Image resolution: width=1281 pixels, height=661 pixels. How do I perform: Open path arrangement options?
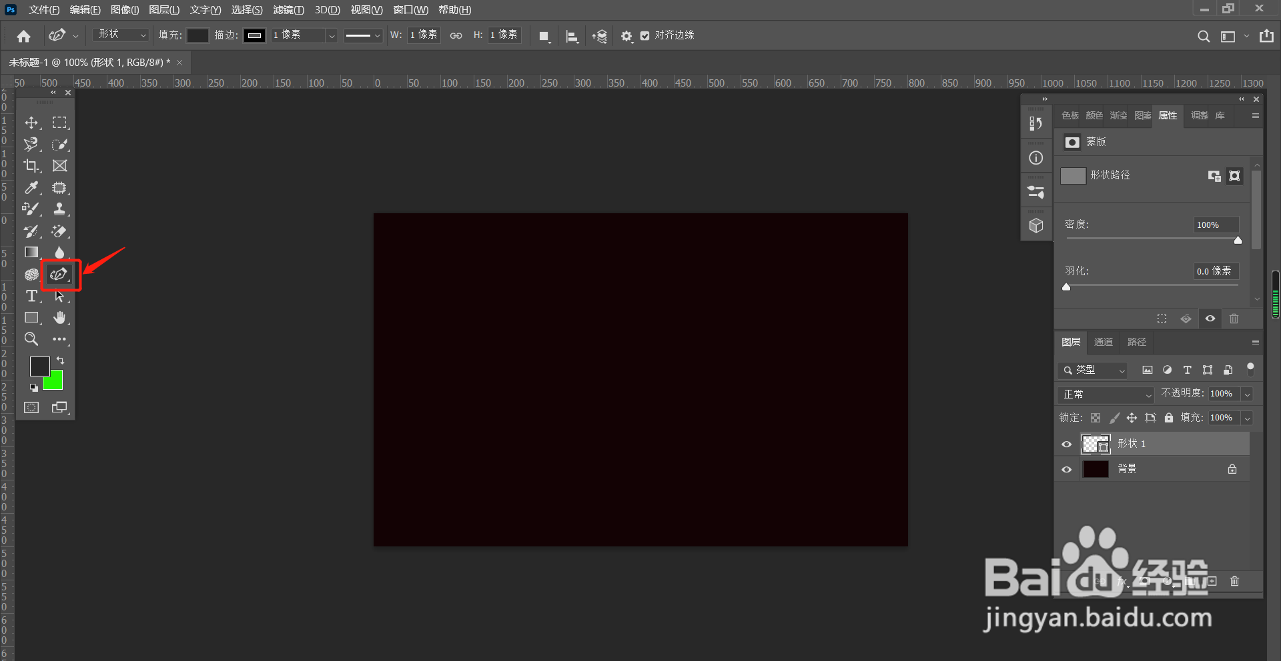(x=599, y=36)
